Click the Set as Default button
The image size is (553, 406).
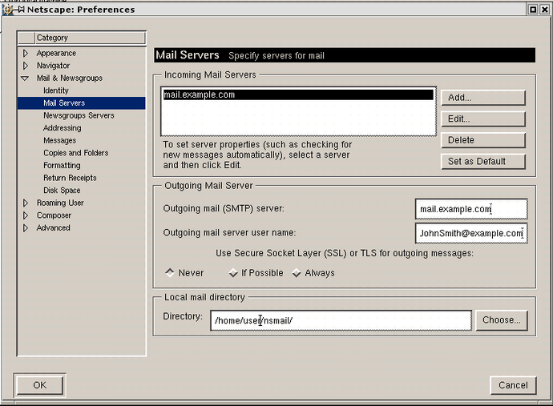pyautogui.click(x=482, y=161)
